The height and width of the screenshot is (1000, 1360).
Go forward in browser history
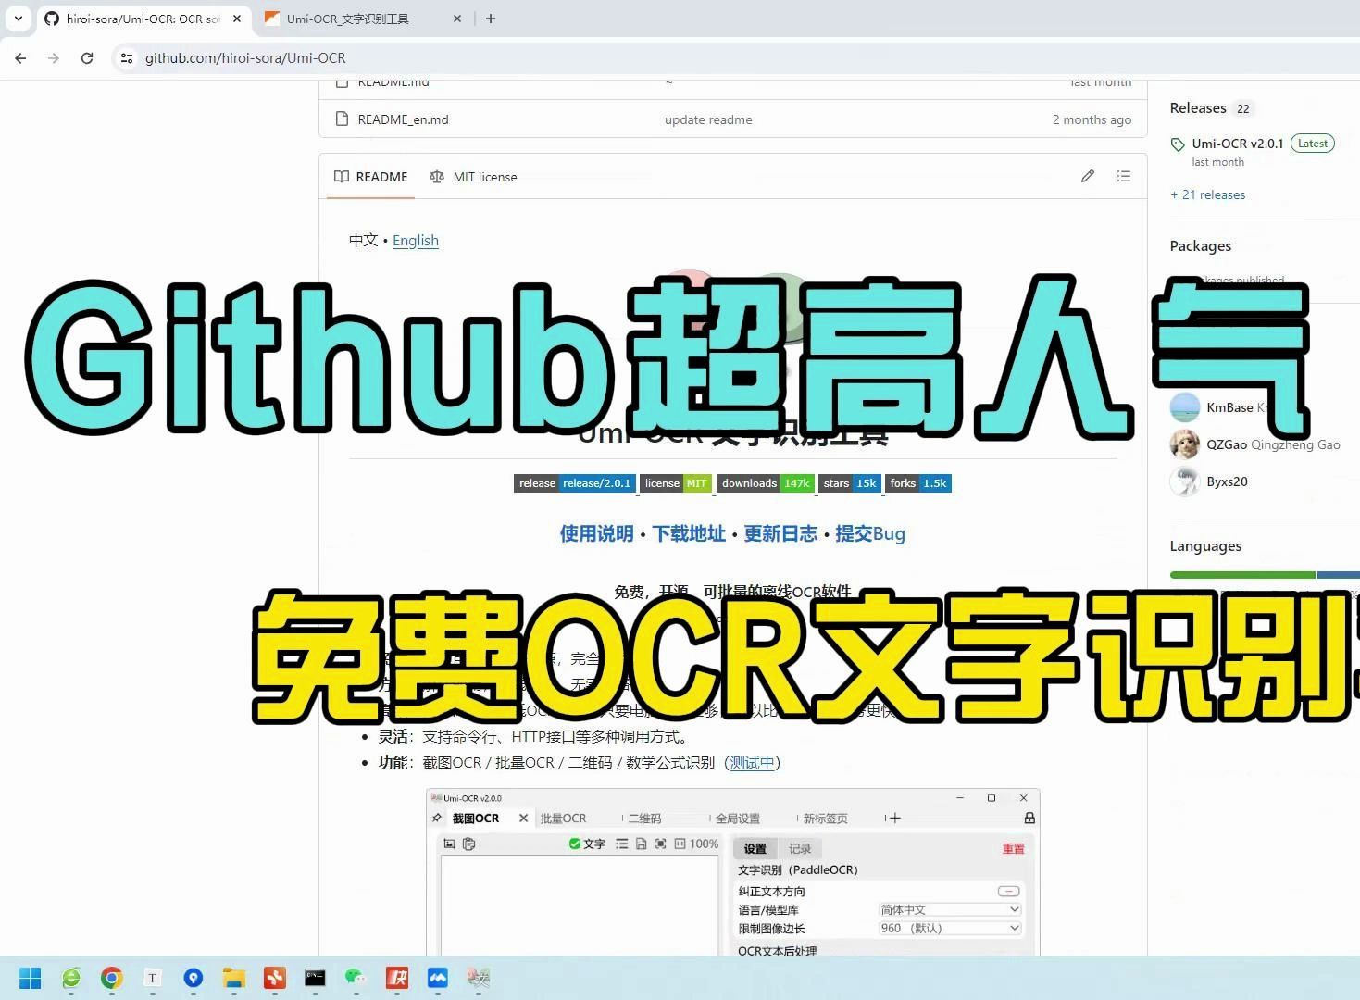pyautogui.click(x=54, y=57)
